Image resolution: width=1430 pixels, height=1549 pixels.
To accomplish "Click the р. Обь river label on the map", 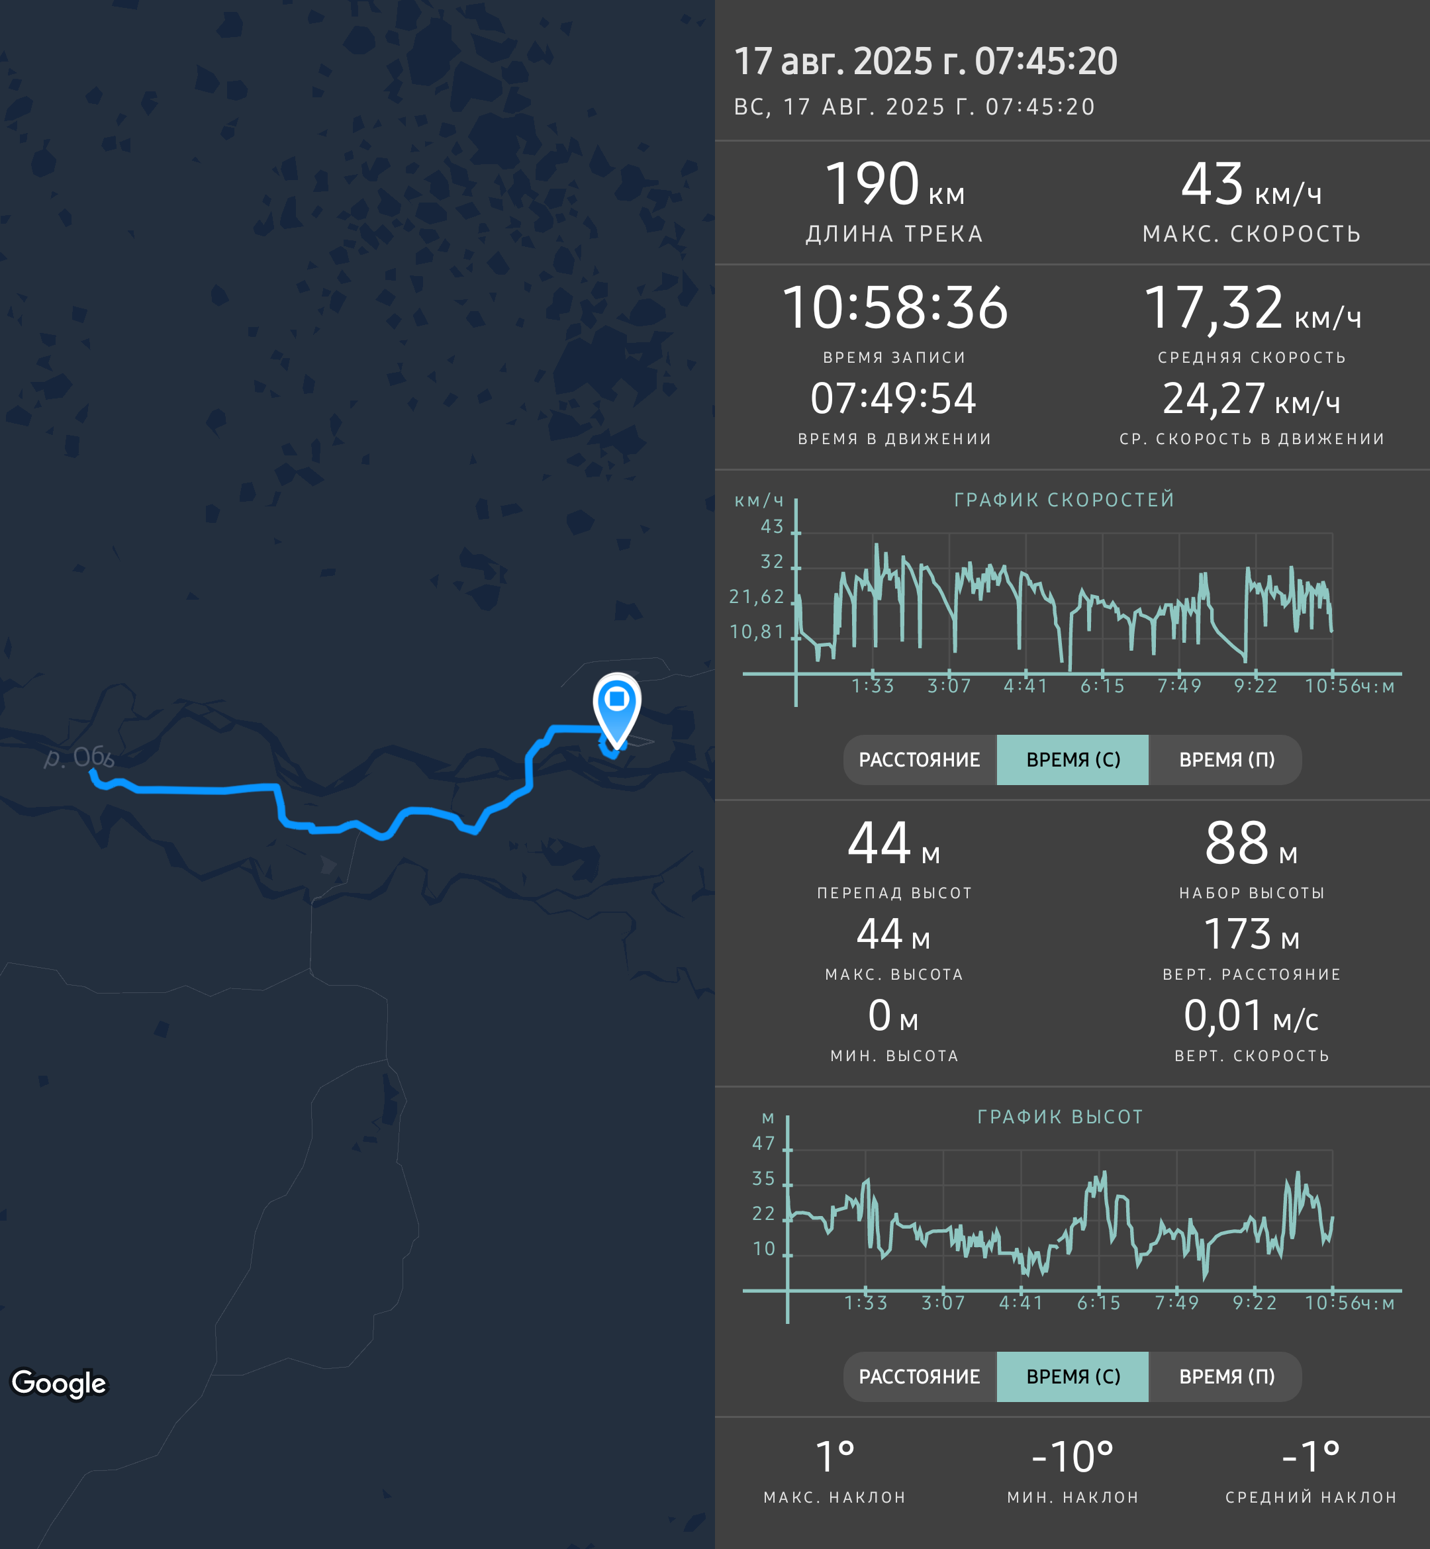I will tap(79, 757).
